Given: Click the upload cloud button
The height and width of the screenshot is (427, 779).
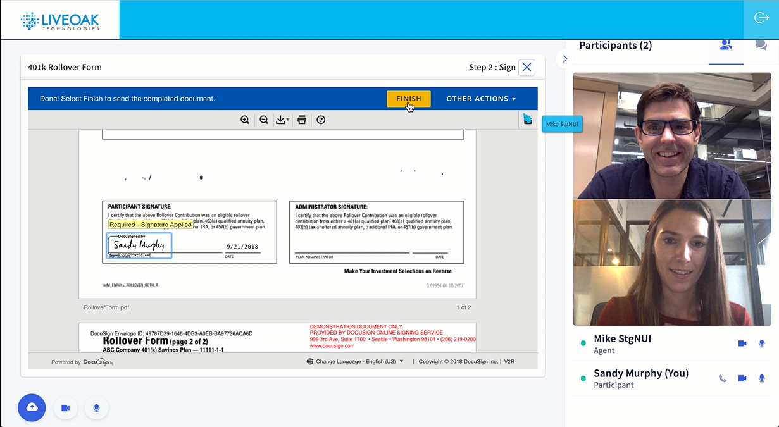Looking at the screenshot, I should (x=32, y=407).
